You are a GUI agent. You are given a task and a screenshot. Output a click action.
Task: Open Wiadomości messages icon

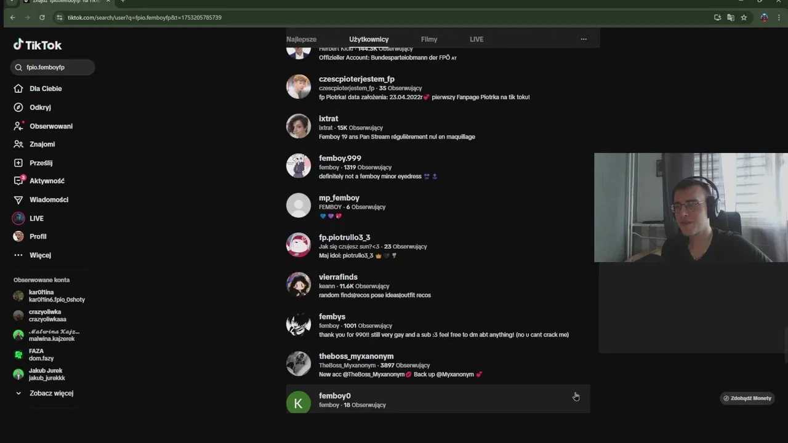tap(18, 200)
